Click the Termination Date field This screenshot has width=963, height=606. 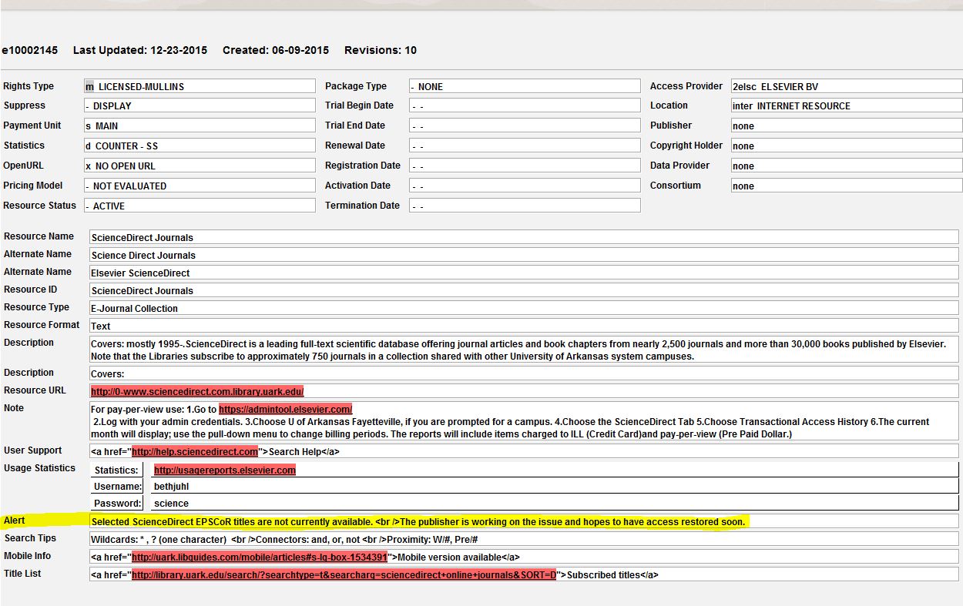click(525, 206)
